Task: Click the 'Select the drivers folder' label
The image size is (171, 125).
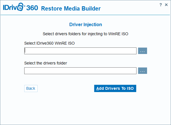Action: [x=46, y=63]
